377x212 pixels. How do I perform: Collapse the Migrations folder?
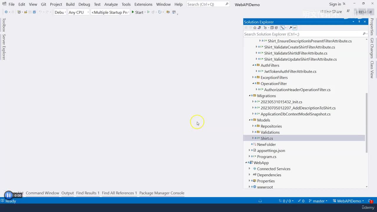[250, 96]
